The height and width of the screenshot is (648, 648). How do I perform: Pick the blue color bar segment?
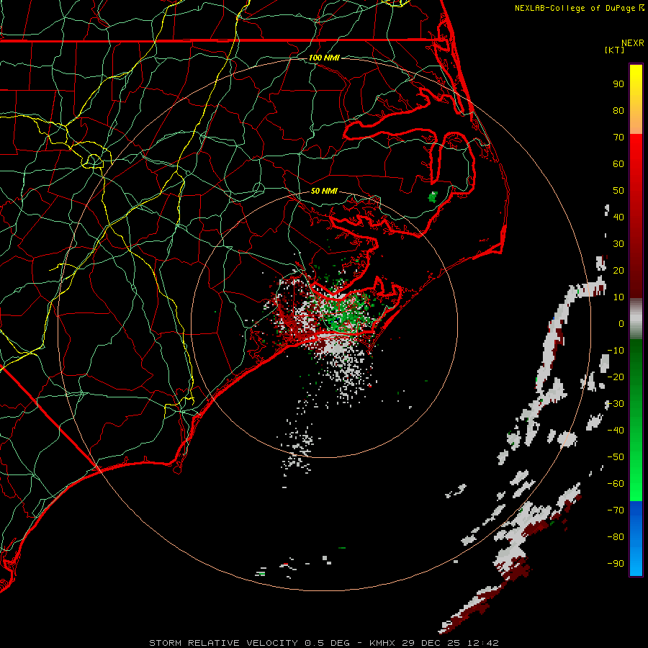(x=636, y=539)
